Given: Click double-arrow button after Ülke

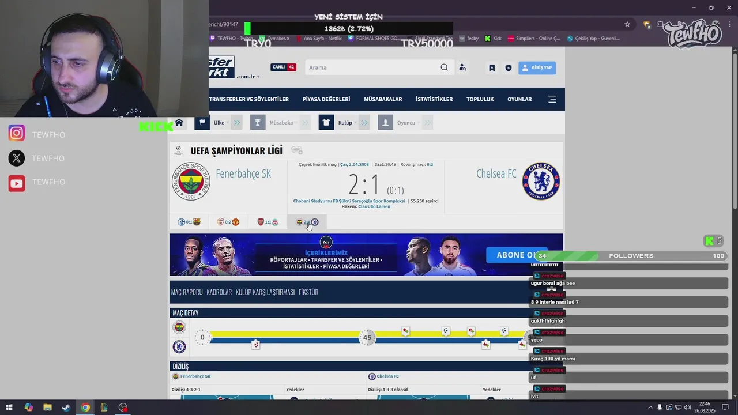Looking at the screenshot, I should (x=236, y=122).
